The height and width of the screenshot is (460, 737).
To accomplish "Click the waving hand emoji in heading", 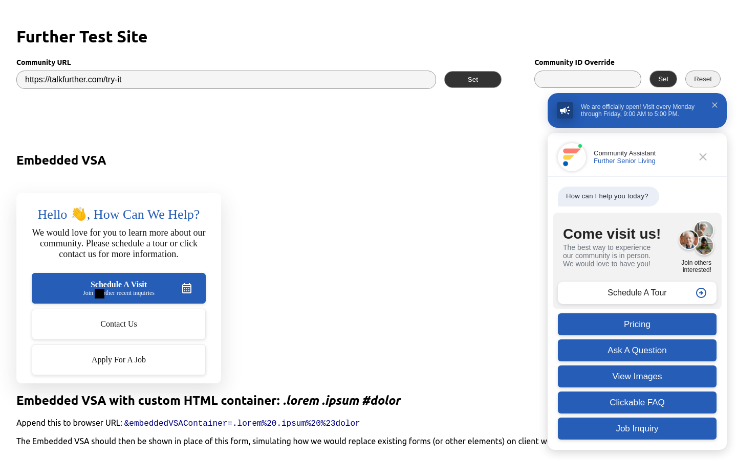I will tap(79, 214).
